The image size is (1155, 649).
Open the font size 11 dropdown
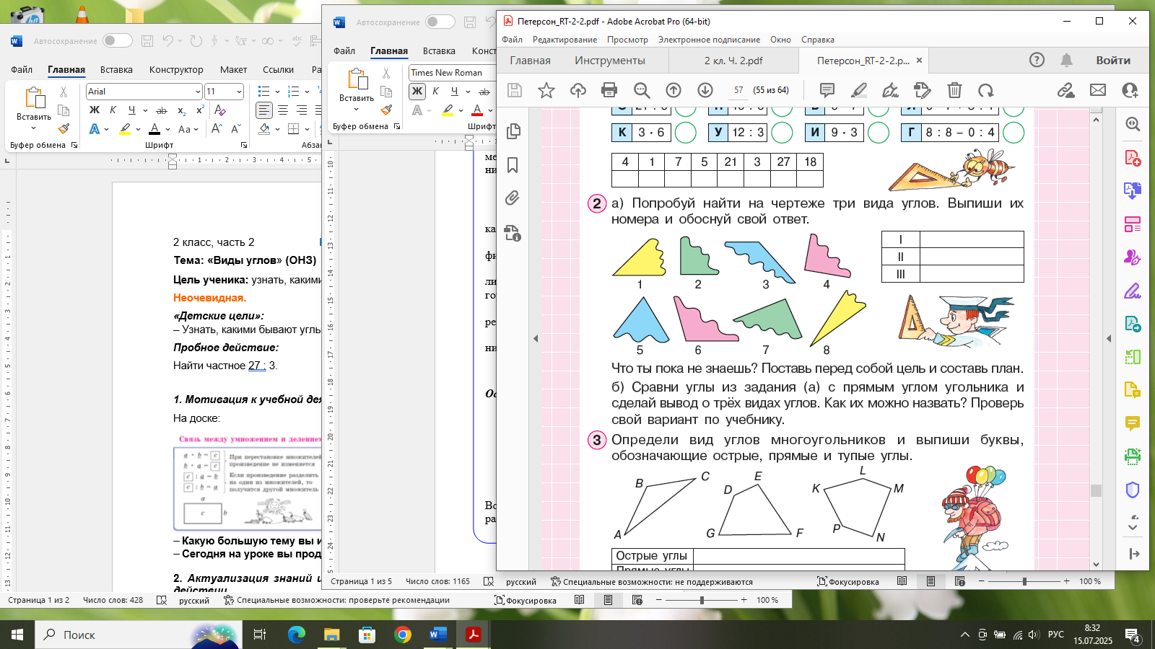(x=239, y=92)
